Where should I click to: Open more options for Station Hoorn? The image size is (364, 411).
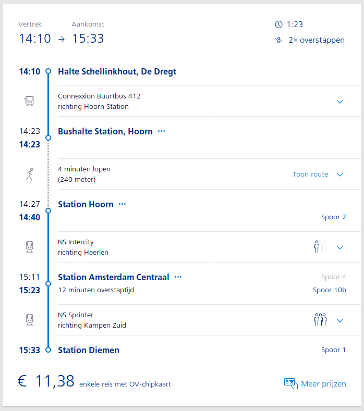pyautogui.click(x=122, y=204)
